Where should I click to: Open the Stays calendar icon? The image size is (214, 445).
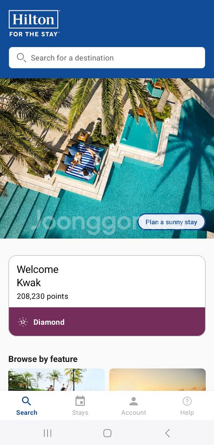point(80,401)
